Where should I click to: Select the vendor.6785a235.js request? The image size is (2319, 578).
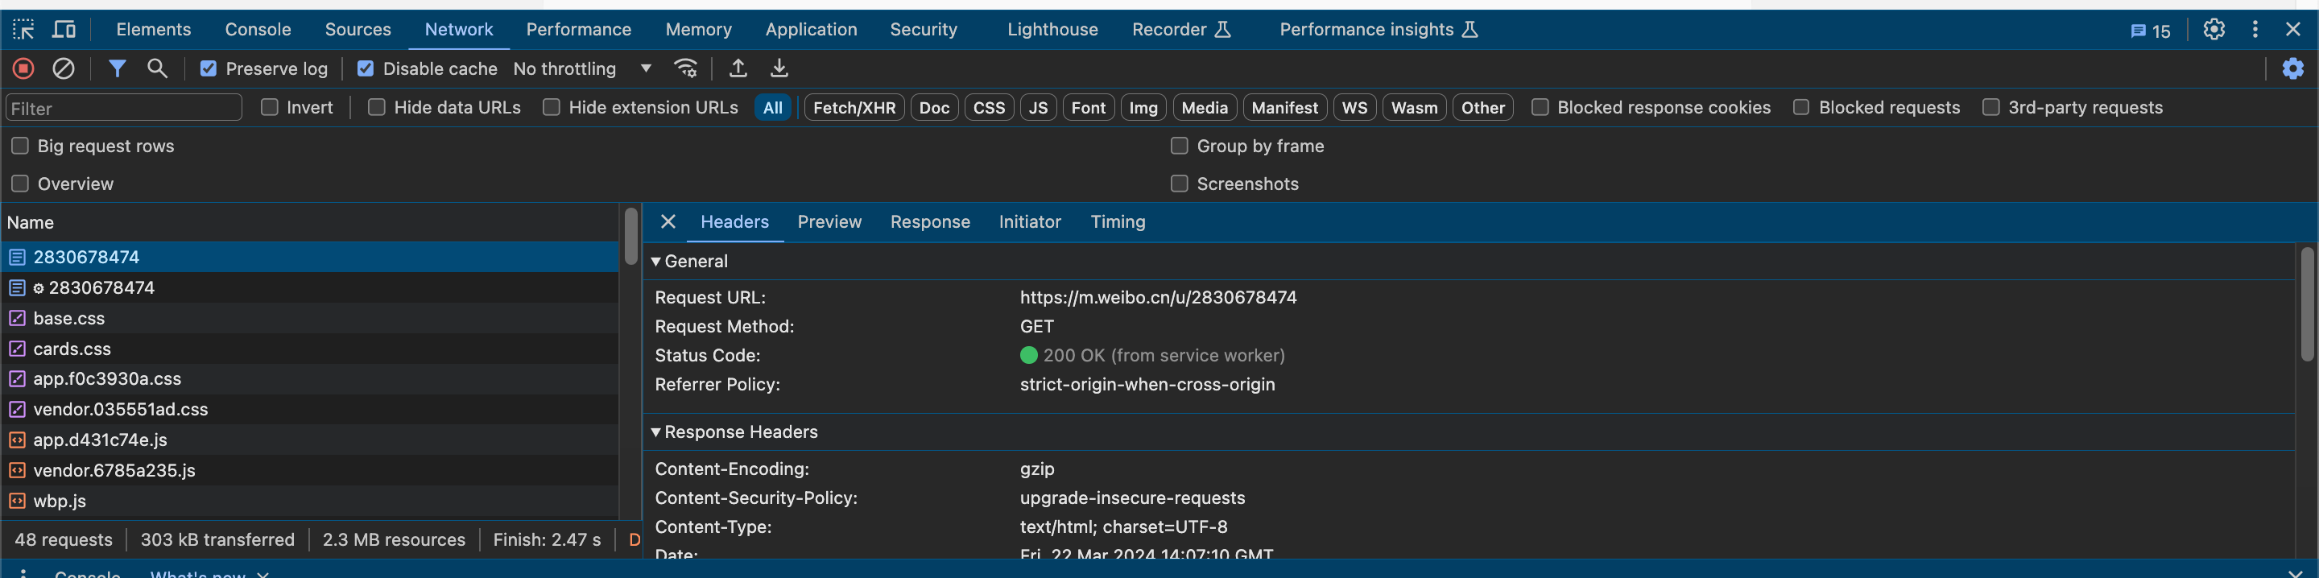pos(310,471)
